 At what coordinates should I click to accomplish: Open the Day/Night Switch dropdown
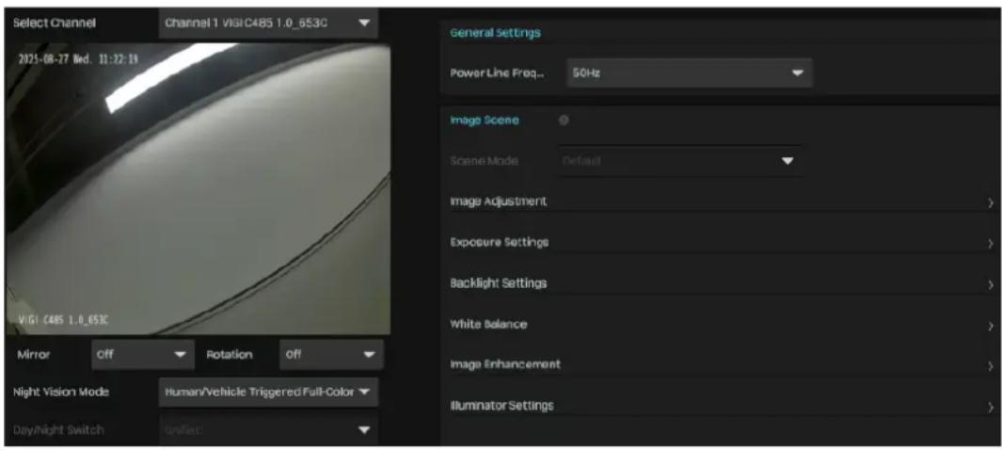[x=268, y=430]
